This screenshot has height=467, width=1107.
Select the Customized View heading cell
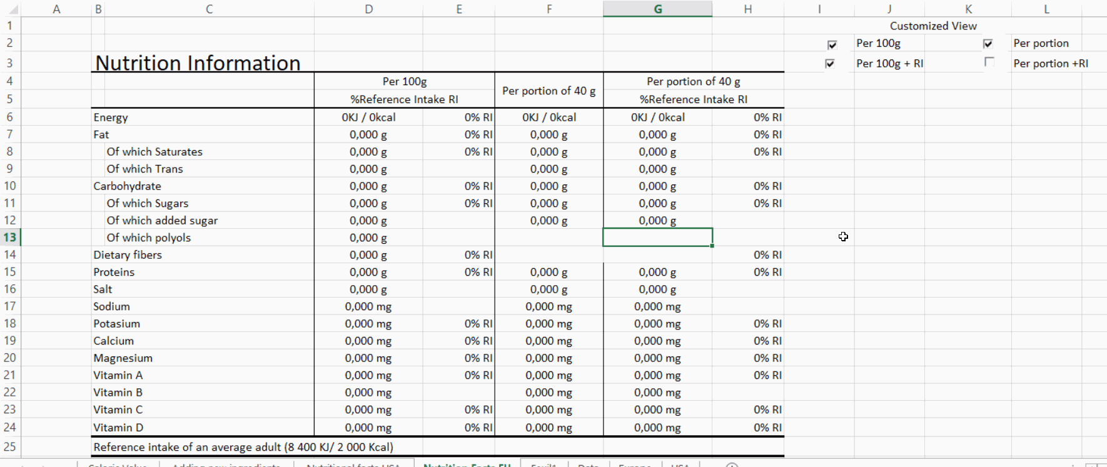[933, 26]
